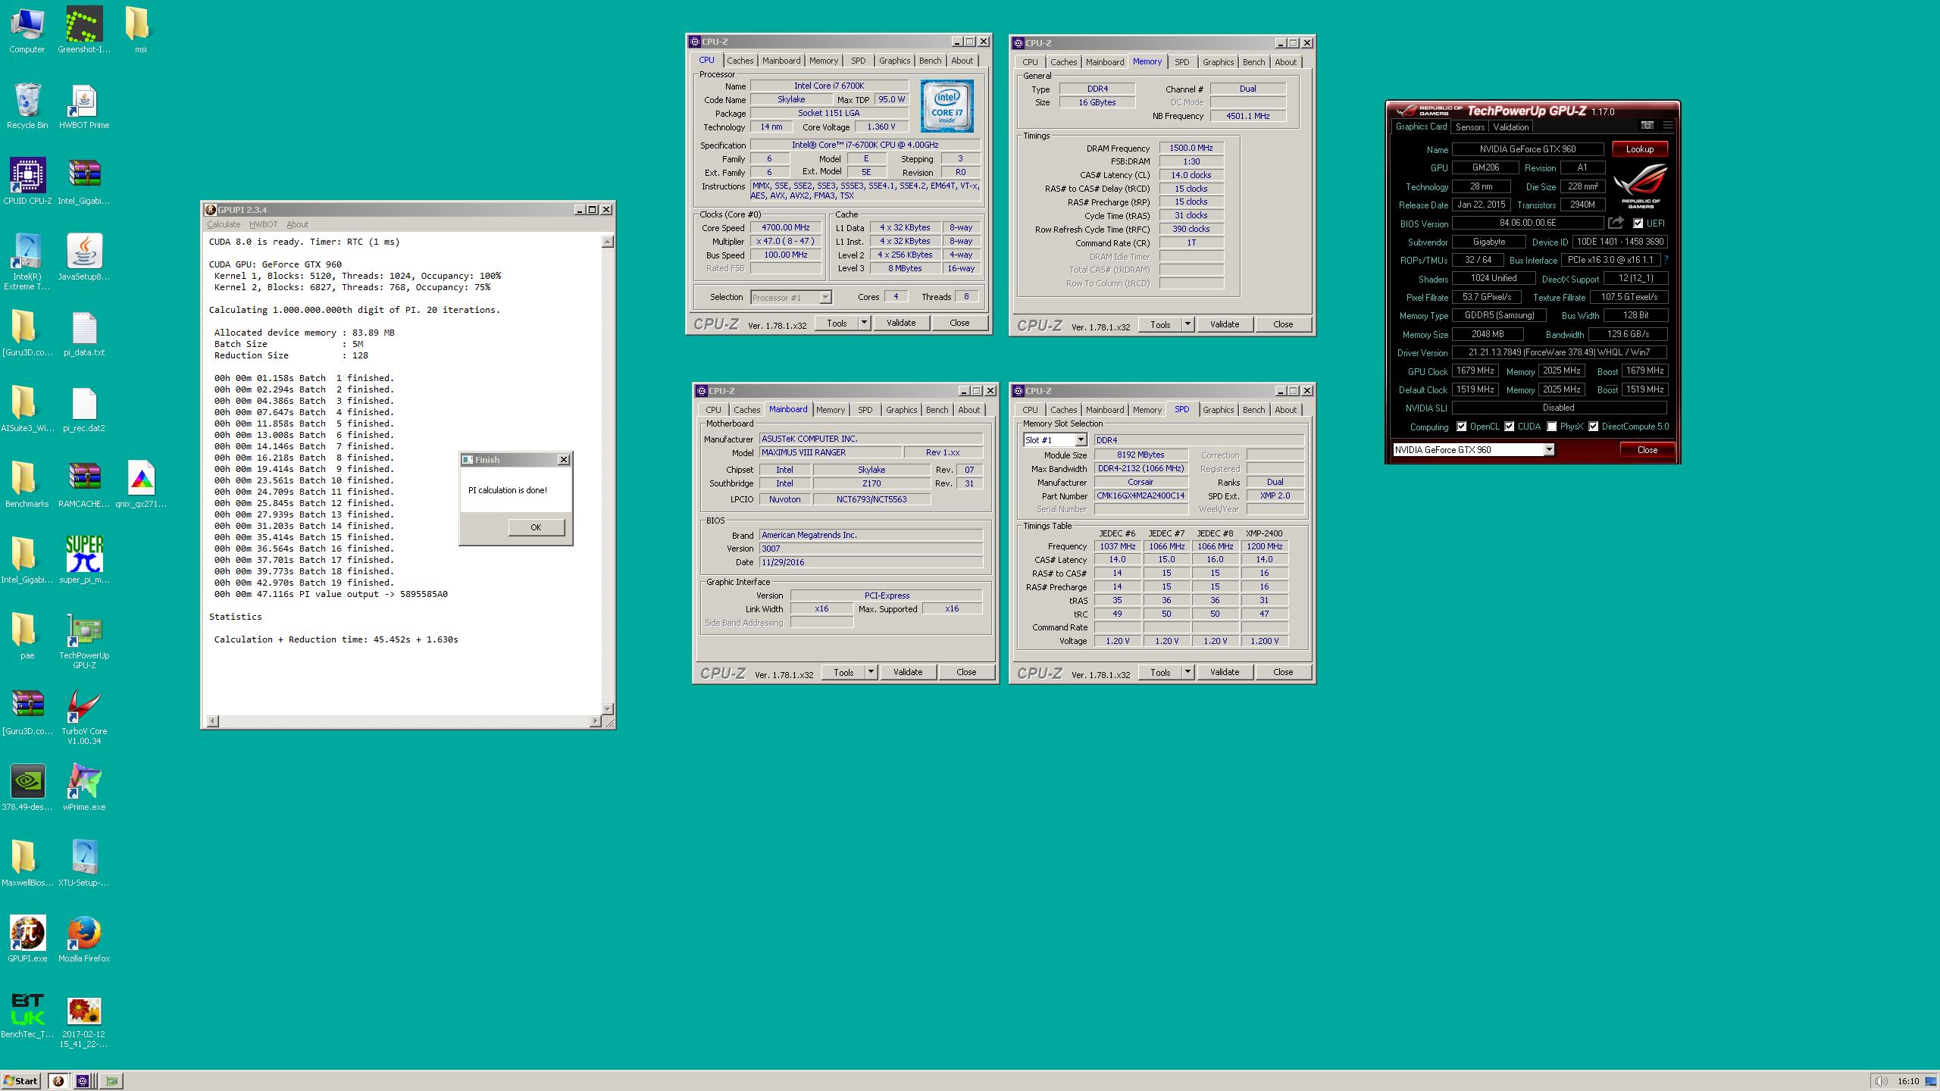The height and width of the screenshot is (1091, 1940).
Task: Expand Tools arrow in CPU-Z CPU window
Action: [x=863, y=323]
